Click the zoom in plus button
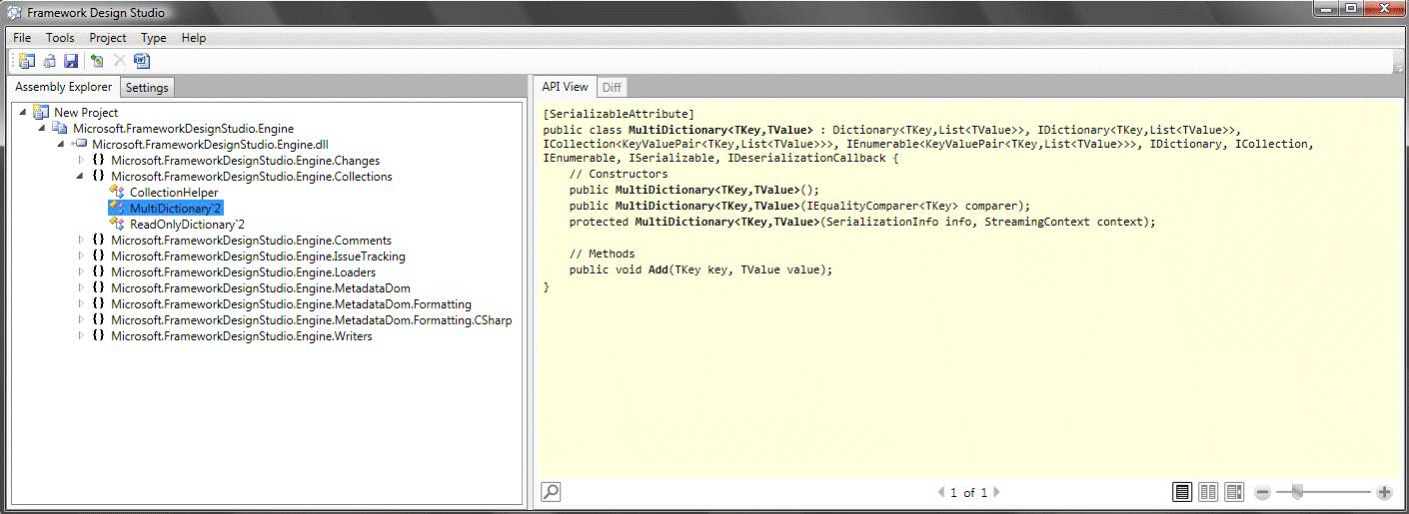This screenshot has width=1409, height=514. pos(1384,492)
